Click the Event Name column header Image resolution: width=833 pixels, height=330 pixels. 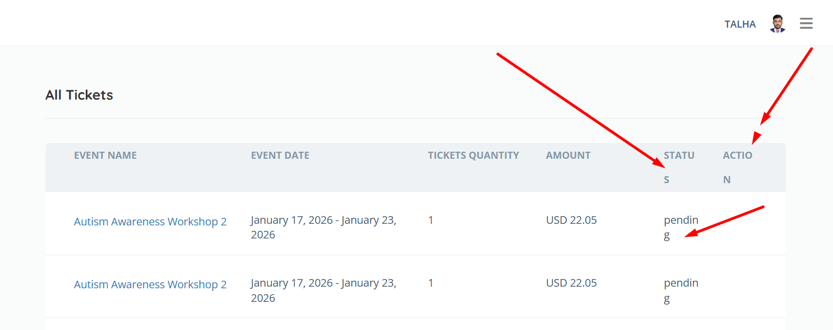pyautogui.click(x=105, y=156)
